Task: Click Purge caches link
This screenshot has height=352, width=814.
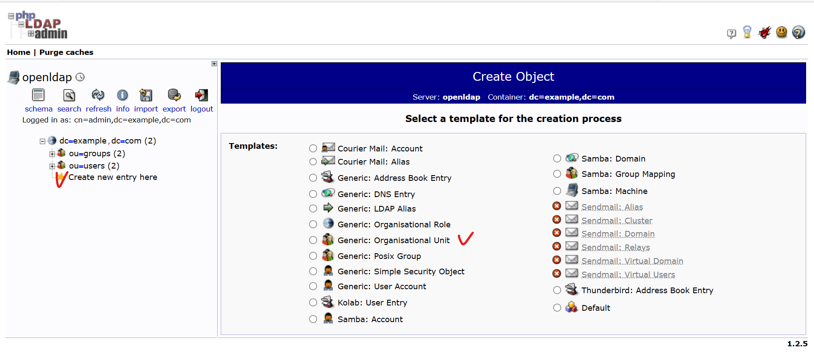Action: point(66,52)
